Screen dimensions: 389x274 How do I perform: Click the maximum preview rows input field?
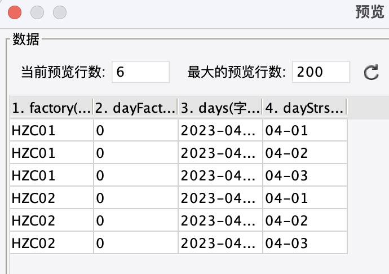[x=320, y=72]
